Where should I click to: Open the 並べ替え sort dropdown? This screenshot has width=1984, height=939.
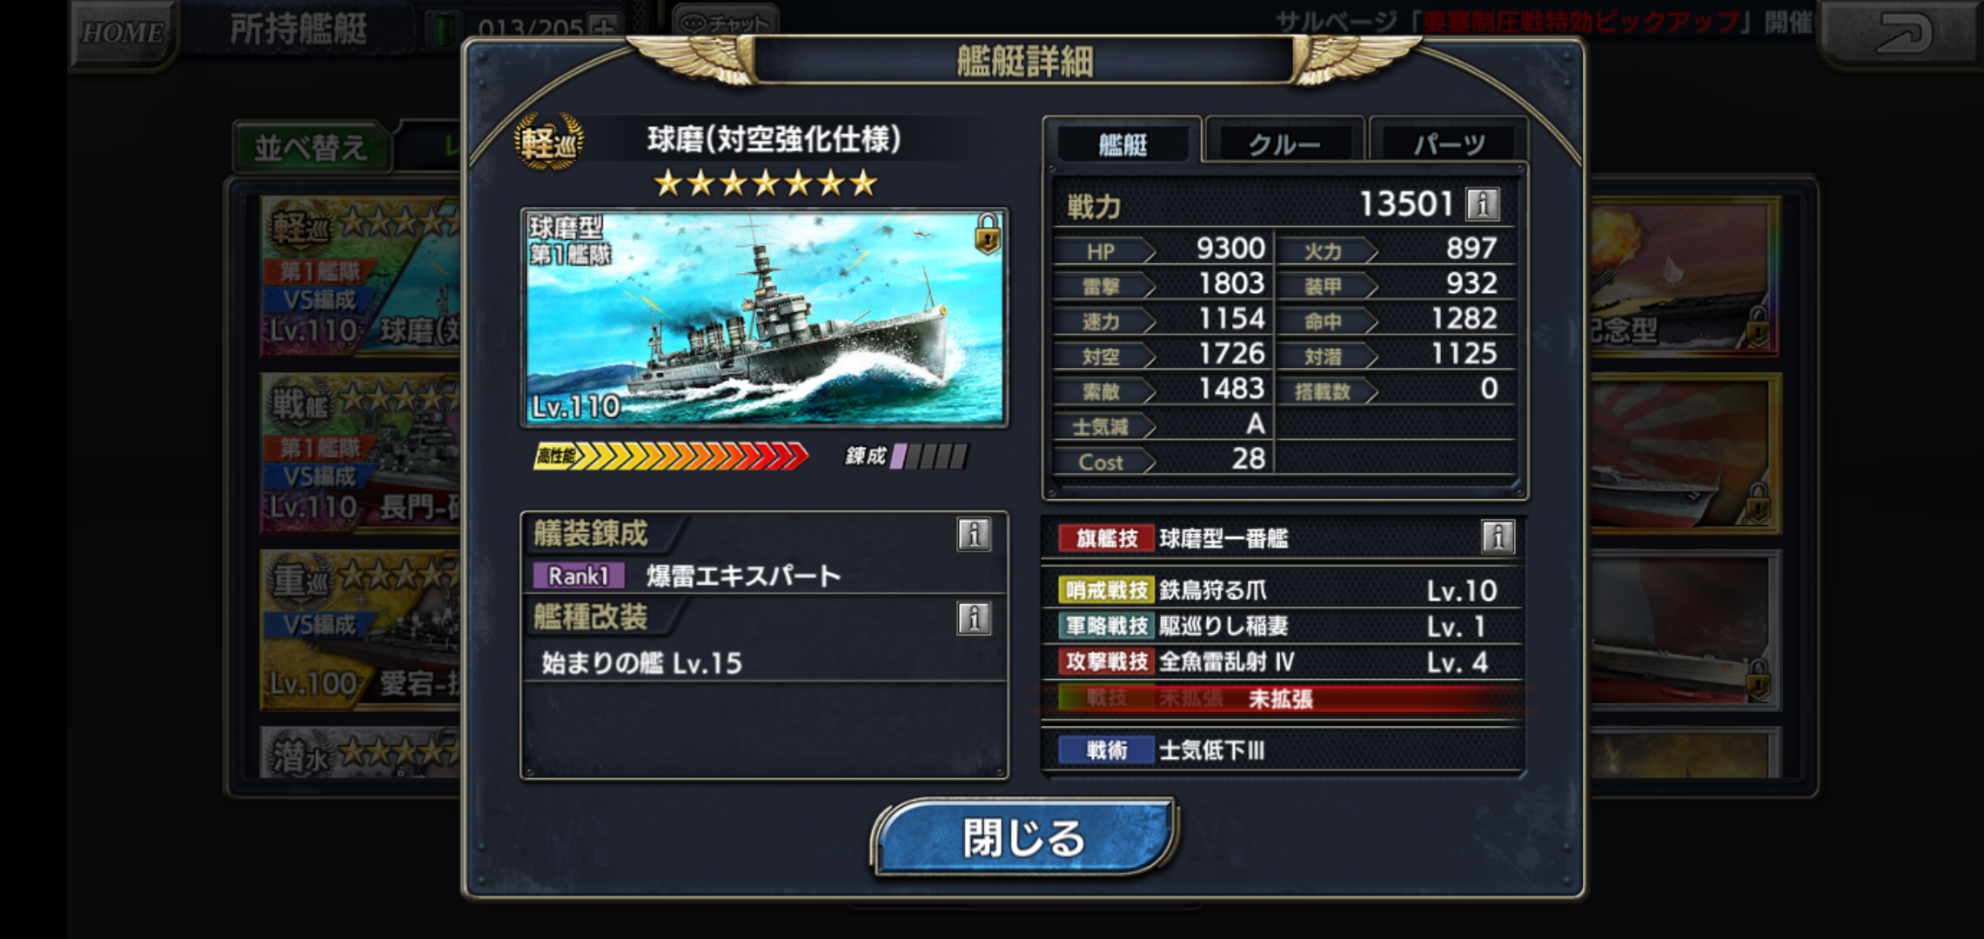(x=311, y=147)
